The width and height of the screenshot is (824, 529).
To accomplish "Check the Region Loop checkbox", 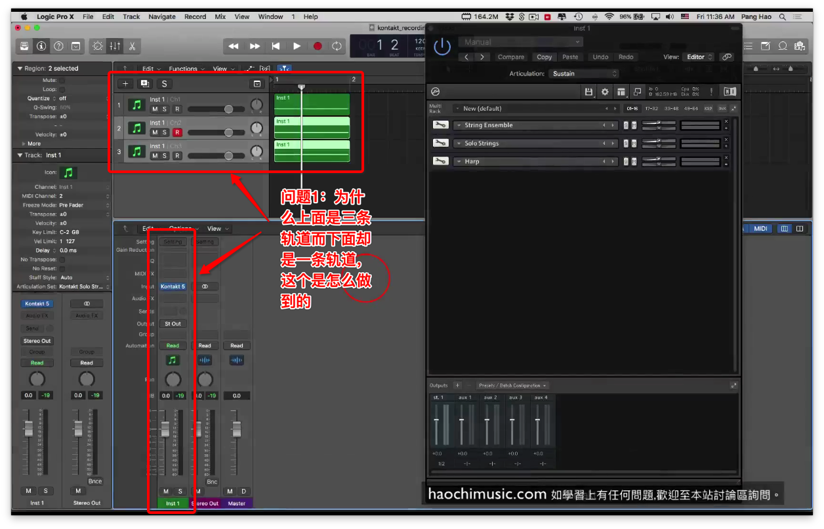I will tap(62, 89).
